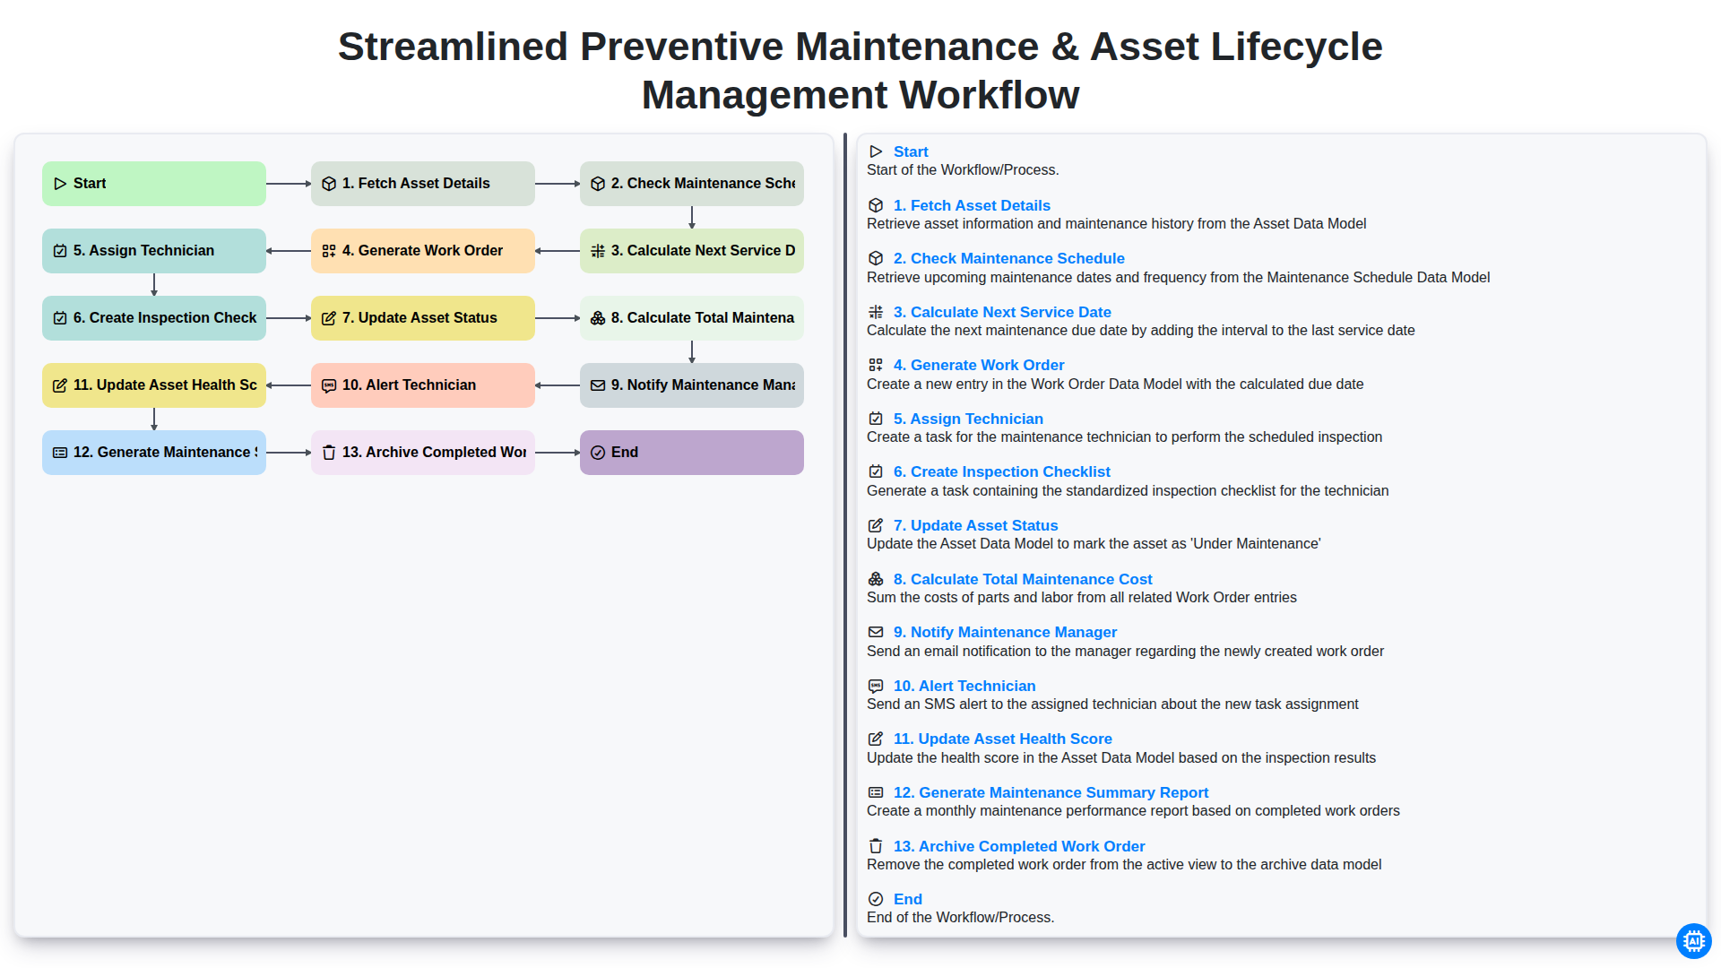This screenshot has width=1721, height=968.
Task: Click the edit pencil icon on the Update Asset Status node
Action: point(329,318)
